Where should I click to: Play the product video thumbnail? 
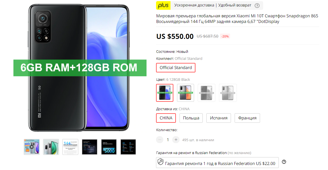click(32, 147)
